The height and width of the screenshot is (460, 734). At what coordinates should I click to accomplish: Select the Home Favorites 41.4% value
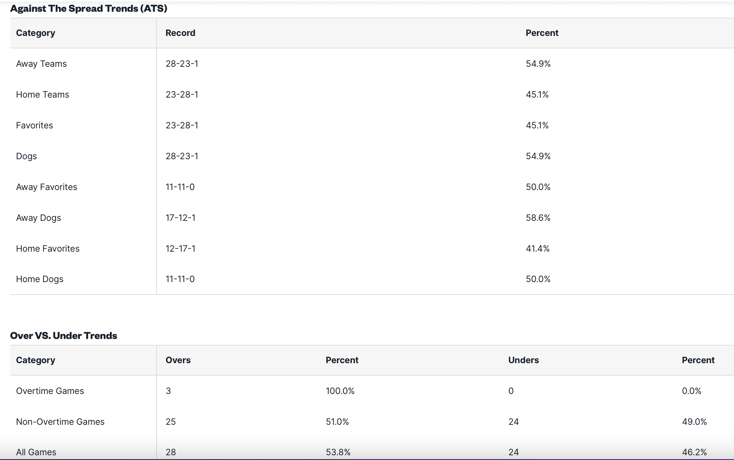coord(537,249)
